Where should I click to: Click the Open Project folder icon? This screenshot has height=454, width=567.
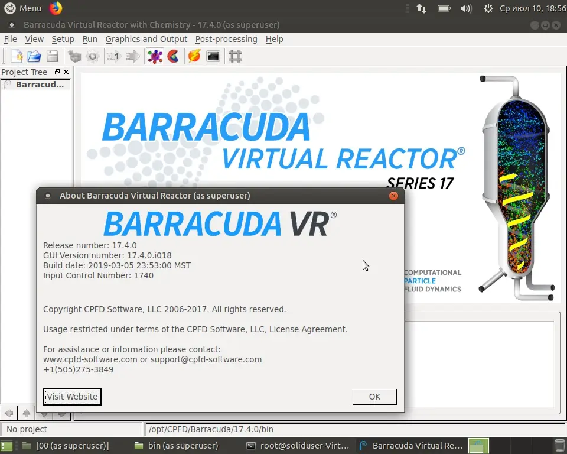tap(34, 56)
